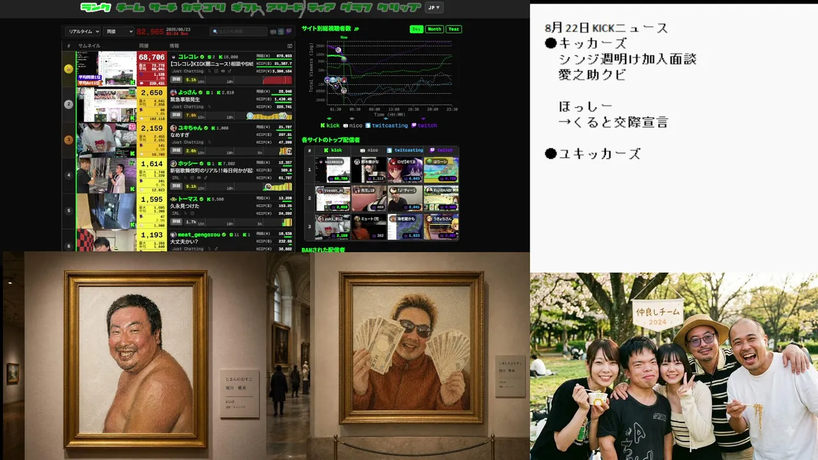Toggle the nico site filter icon

[274, 31]
